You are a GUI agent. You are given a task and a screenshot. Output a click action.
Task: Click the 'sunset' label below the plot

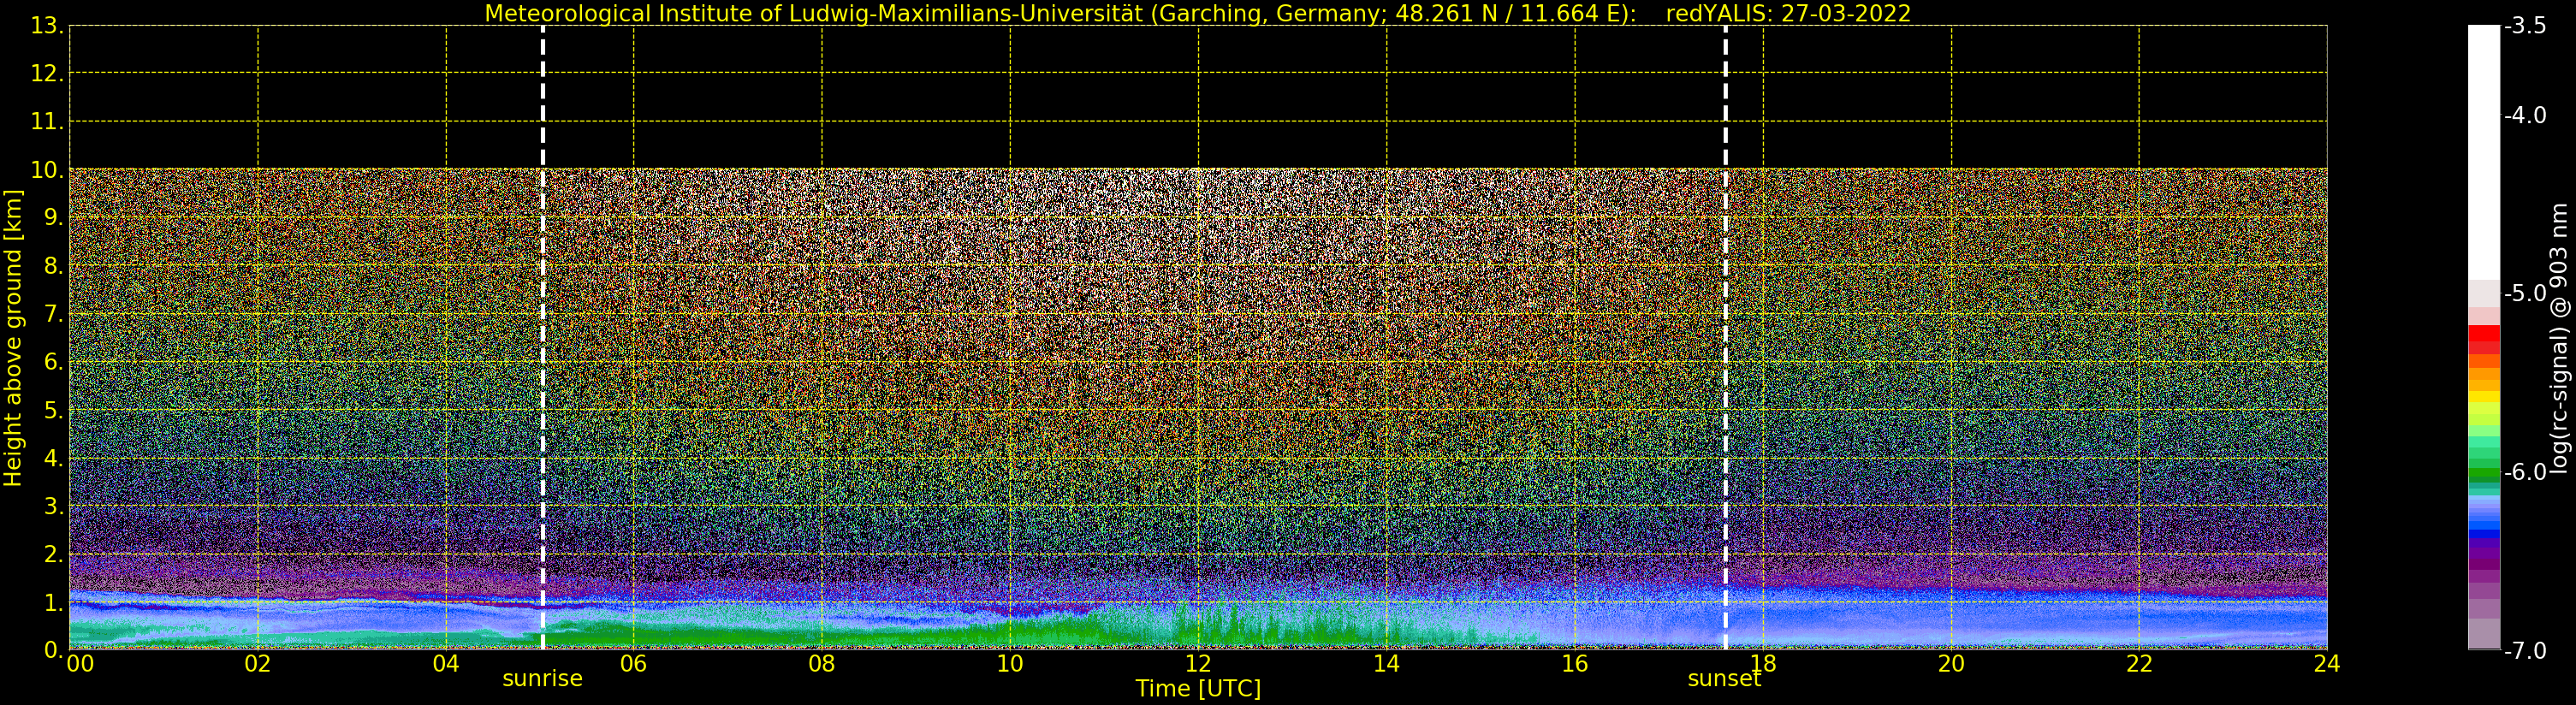pyautogui.click(x=1724, y=679)
